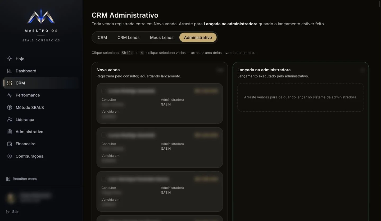Switch to the CRM Leads tab
Image resolution: width=381 pixels, height=221 pixels.
[128, 38]
